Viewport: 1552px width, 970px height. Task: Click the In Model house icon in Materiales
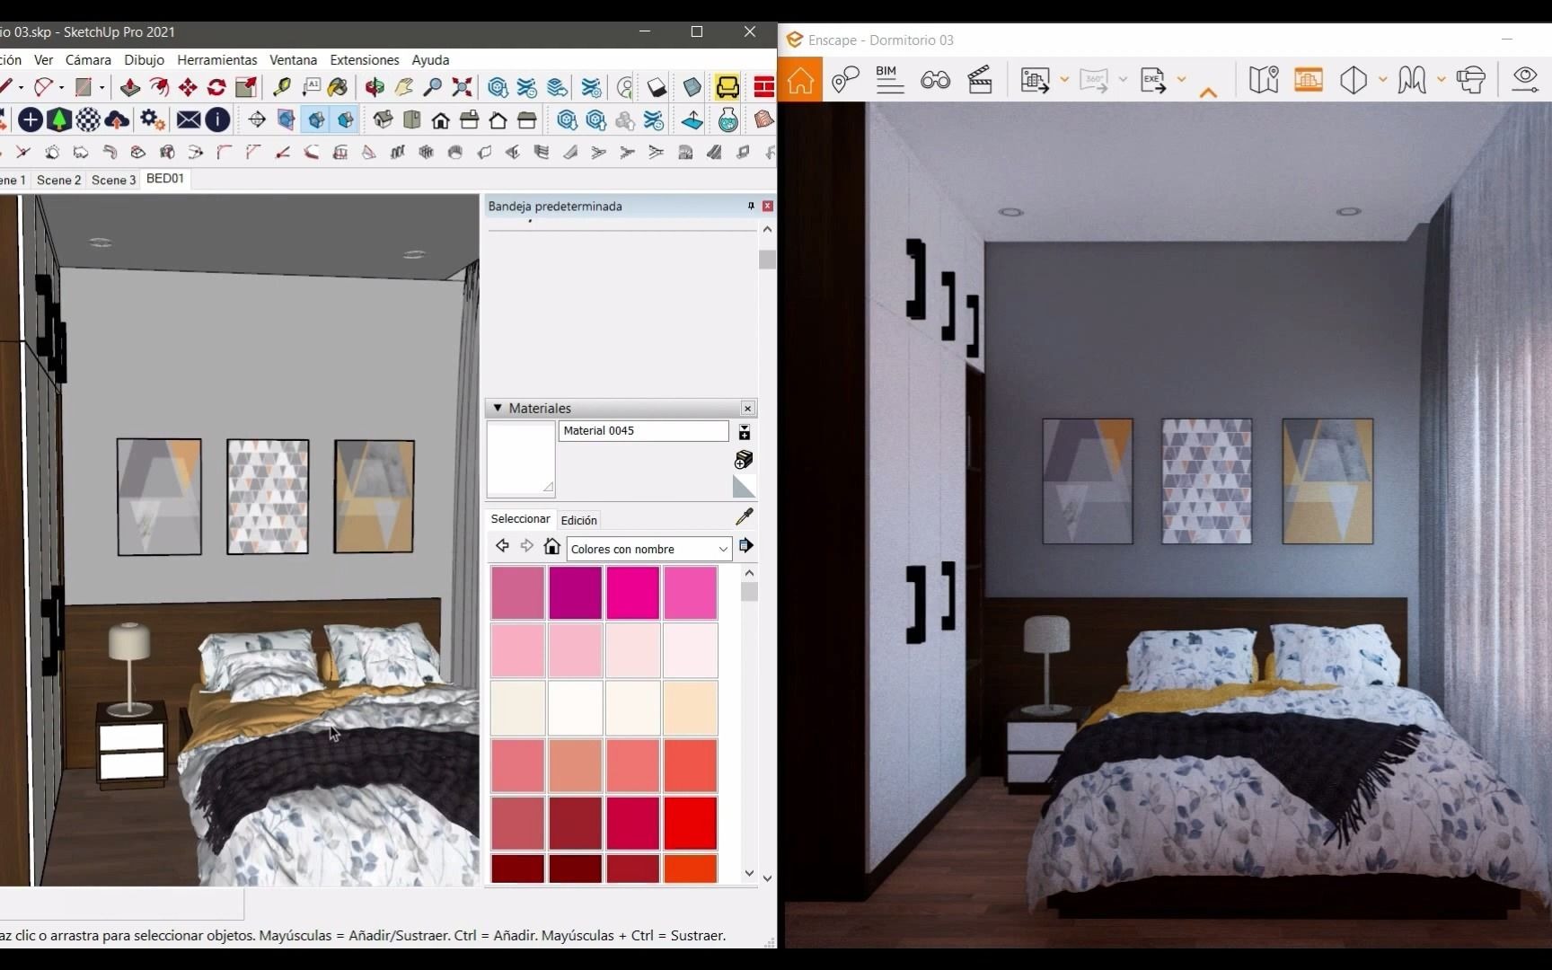pyautogui.click(x=551, y=546)
